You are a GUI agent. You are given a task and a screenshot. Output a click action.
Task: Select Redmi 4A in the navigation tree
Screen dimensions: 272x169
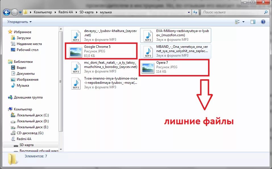(24, 139)
